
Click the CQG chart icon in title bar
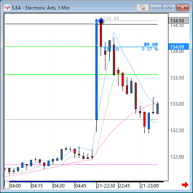point(7,8)
